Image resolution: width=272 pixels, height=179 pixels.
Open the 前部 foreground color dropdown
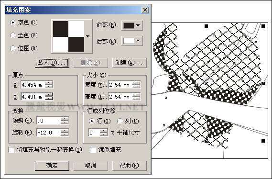point(138,25)
